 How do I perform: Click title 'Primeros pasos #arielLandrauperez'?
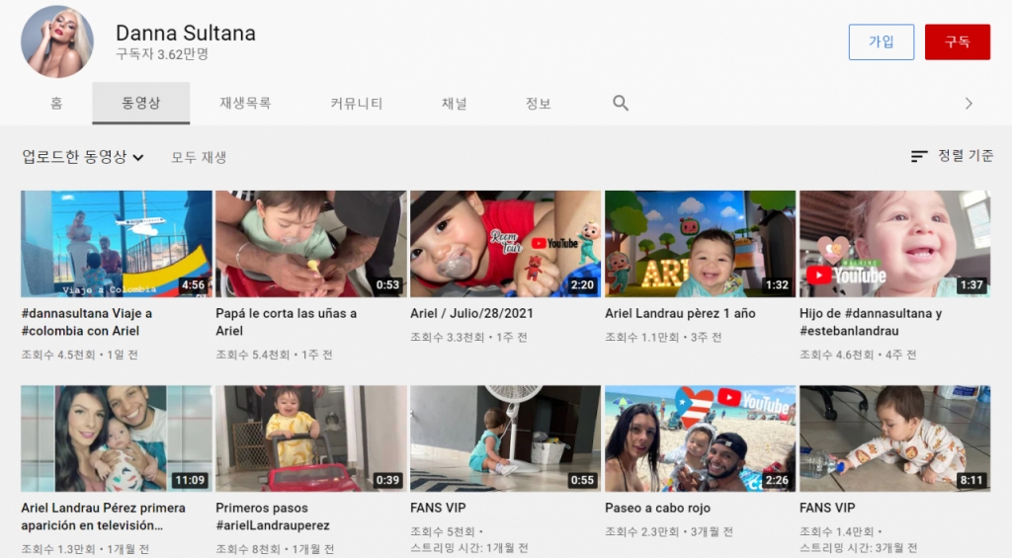[x=273, y=517]
